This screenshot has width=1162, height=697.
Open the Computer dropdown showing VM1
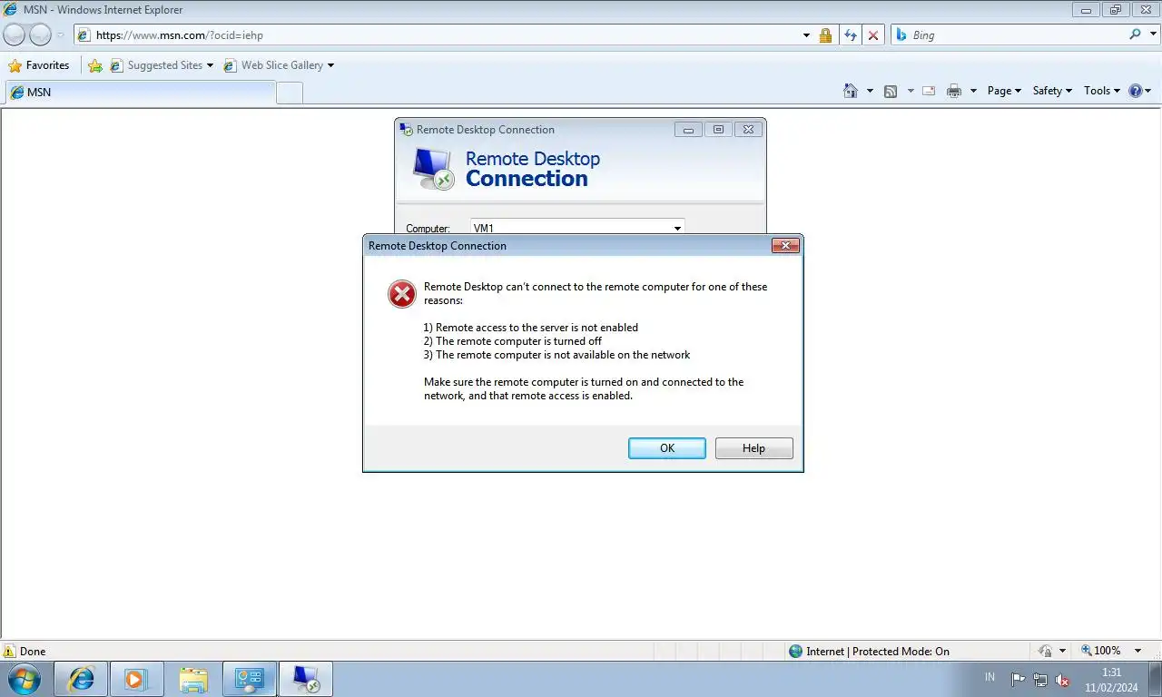pos(677,229)
